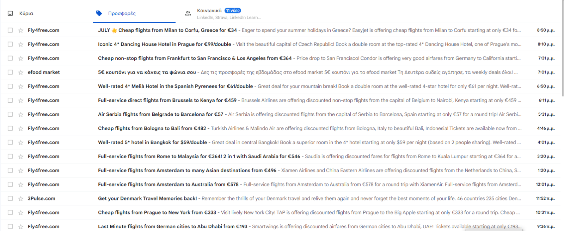This screenshot has height=231, width=564.
Task: Select checkbox for Amsterdam to Australia email
Action: tap(10, 185)
